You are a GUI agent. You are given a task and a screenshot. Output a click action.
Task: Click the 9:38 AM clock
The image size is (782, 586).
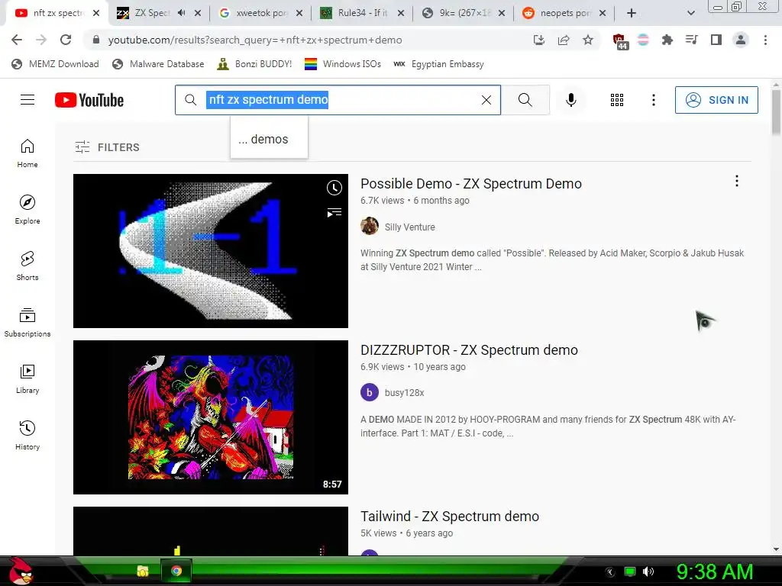pos(714,572)
